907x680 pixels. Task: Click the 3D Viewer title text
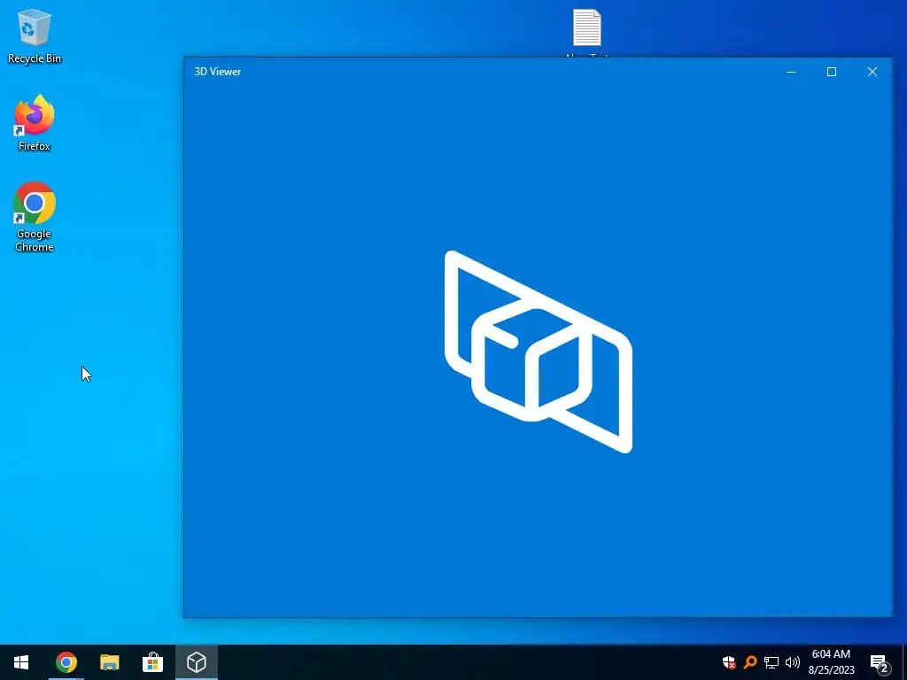coord(218,72)
